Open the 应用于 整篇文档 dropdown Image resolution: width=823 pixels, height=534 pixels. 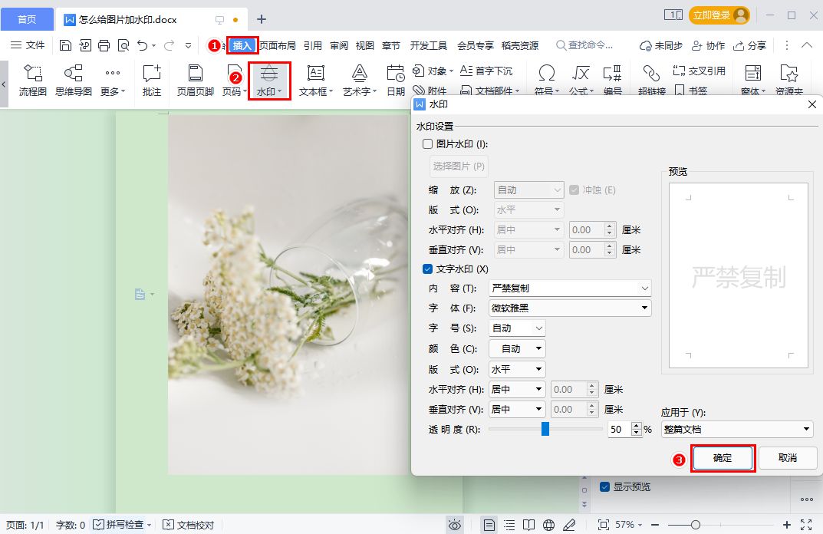click(737, 429)
